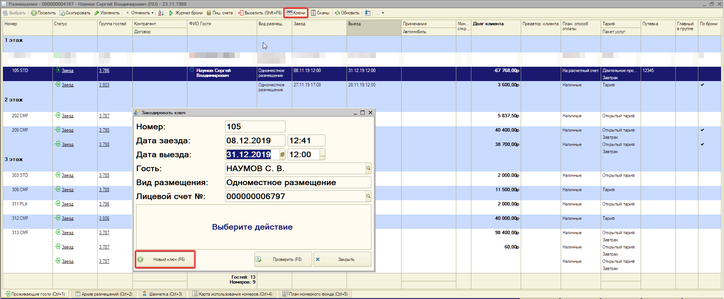The height and width of the screenshot is (299, 724).
Task: Expand the Отменить dropdown arrow
Action: click(152, 13)
